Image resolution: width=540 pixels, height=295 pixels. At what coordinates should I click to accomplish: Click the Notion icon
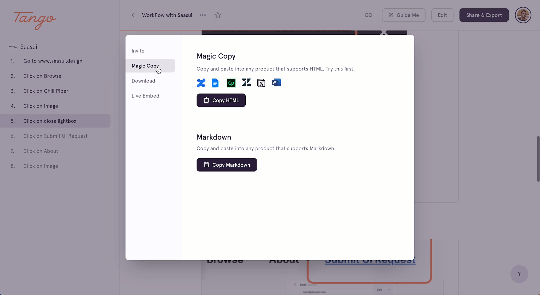pyautogui.click(x=261, y=83)
